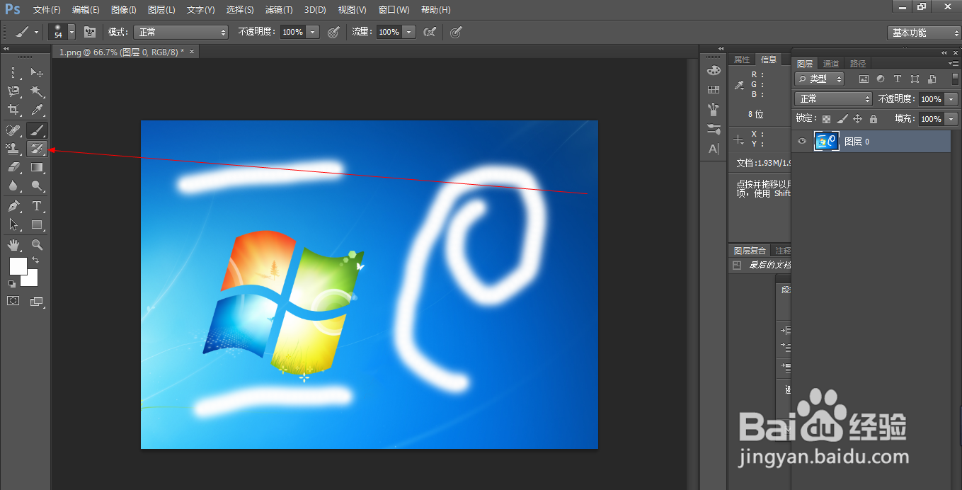The height and width of the screenshot is (490, 962).
Task: Toggle lock all padlock icon
Action: pyautogui.click(x=874, y=119)
